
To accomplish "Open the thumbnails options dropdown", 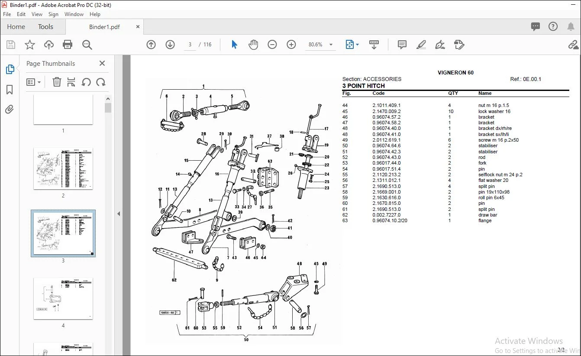I will (33, 82).
